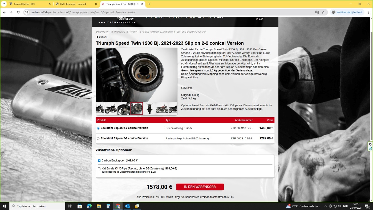Select the first motorcycle side-view thumbnail

click(x=100, y=108)
